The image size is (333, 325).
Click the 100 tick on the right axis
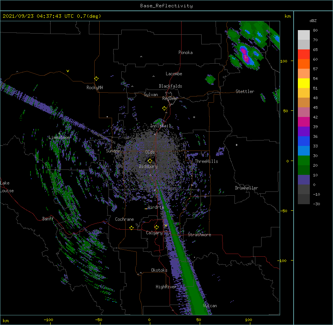[x=284, y=61]
